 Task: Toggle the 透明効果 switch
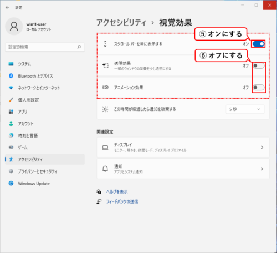point(259,65)
